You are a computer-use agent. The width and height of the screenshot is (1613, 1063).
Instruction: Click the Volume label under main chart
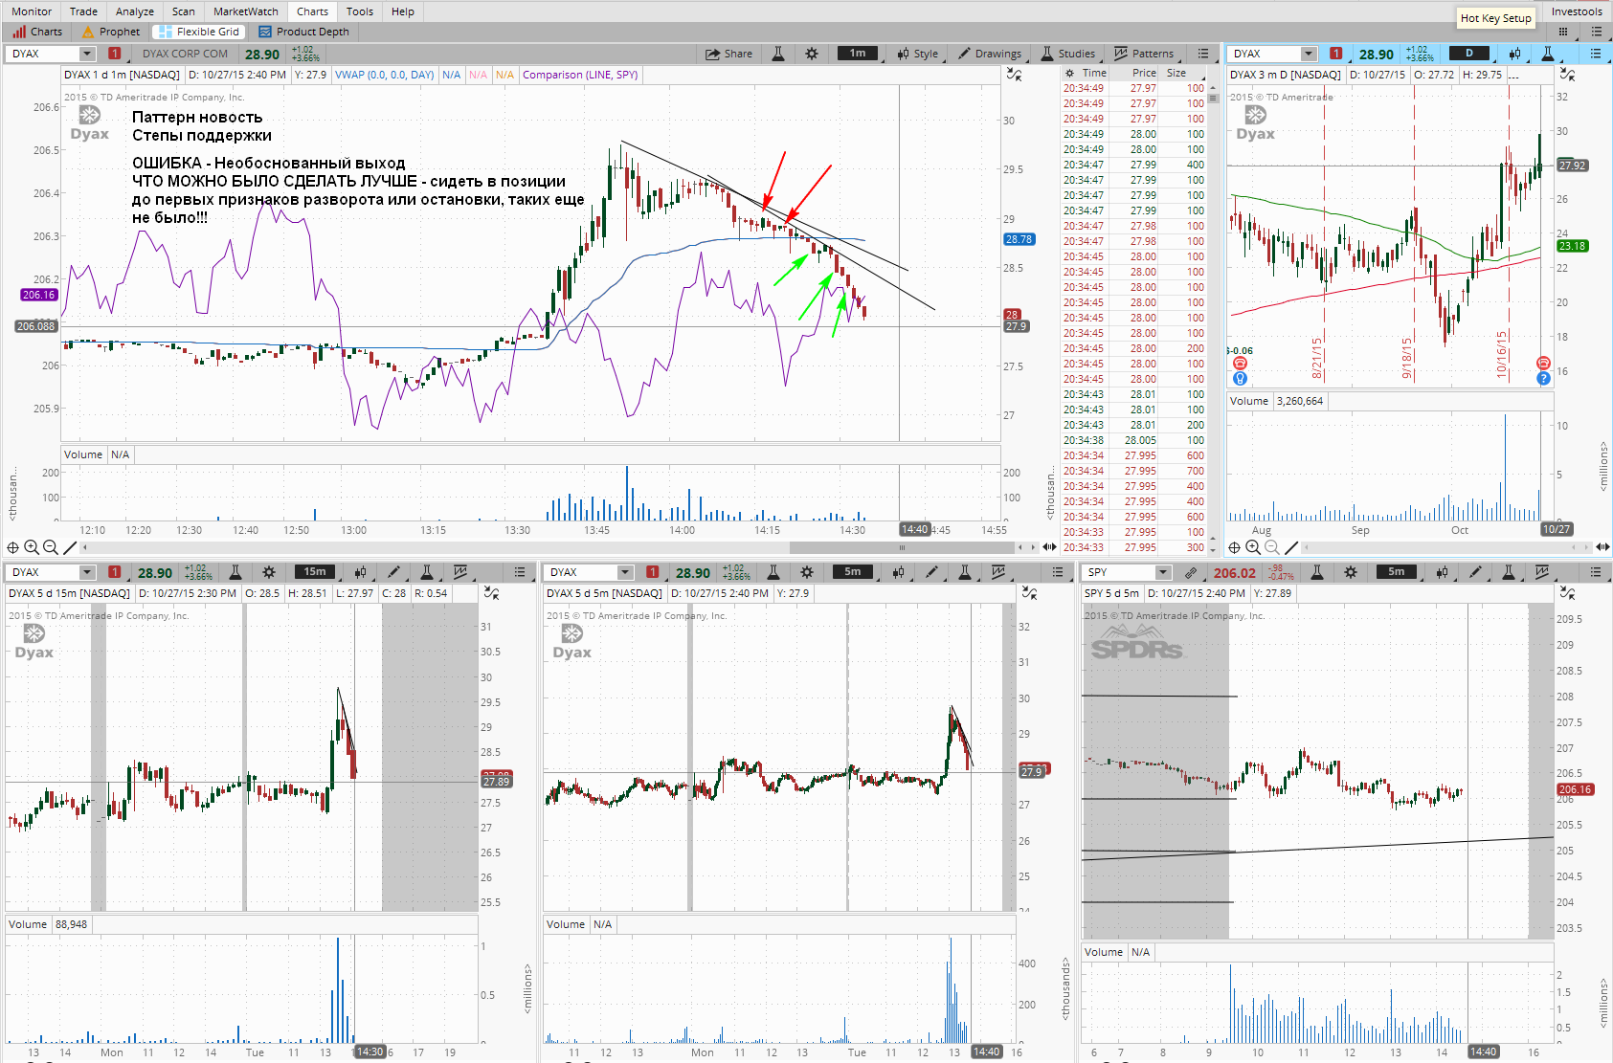83,454
